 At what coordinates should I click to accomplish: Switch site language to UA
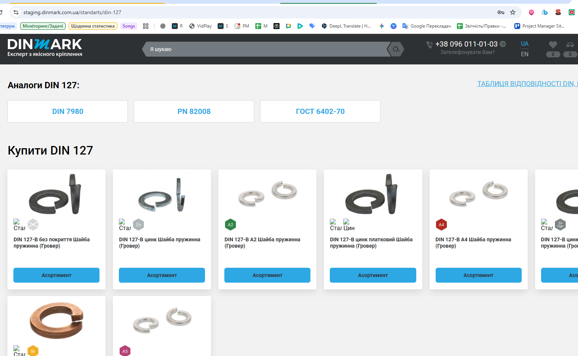click(525, 44)
